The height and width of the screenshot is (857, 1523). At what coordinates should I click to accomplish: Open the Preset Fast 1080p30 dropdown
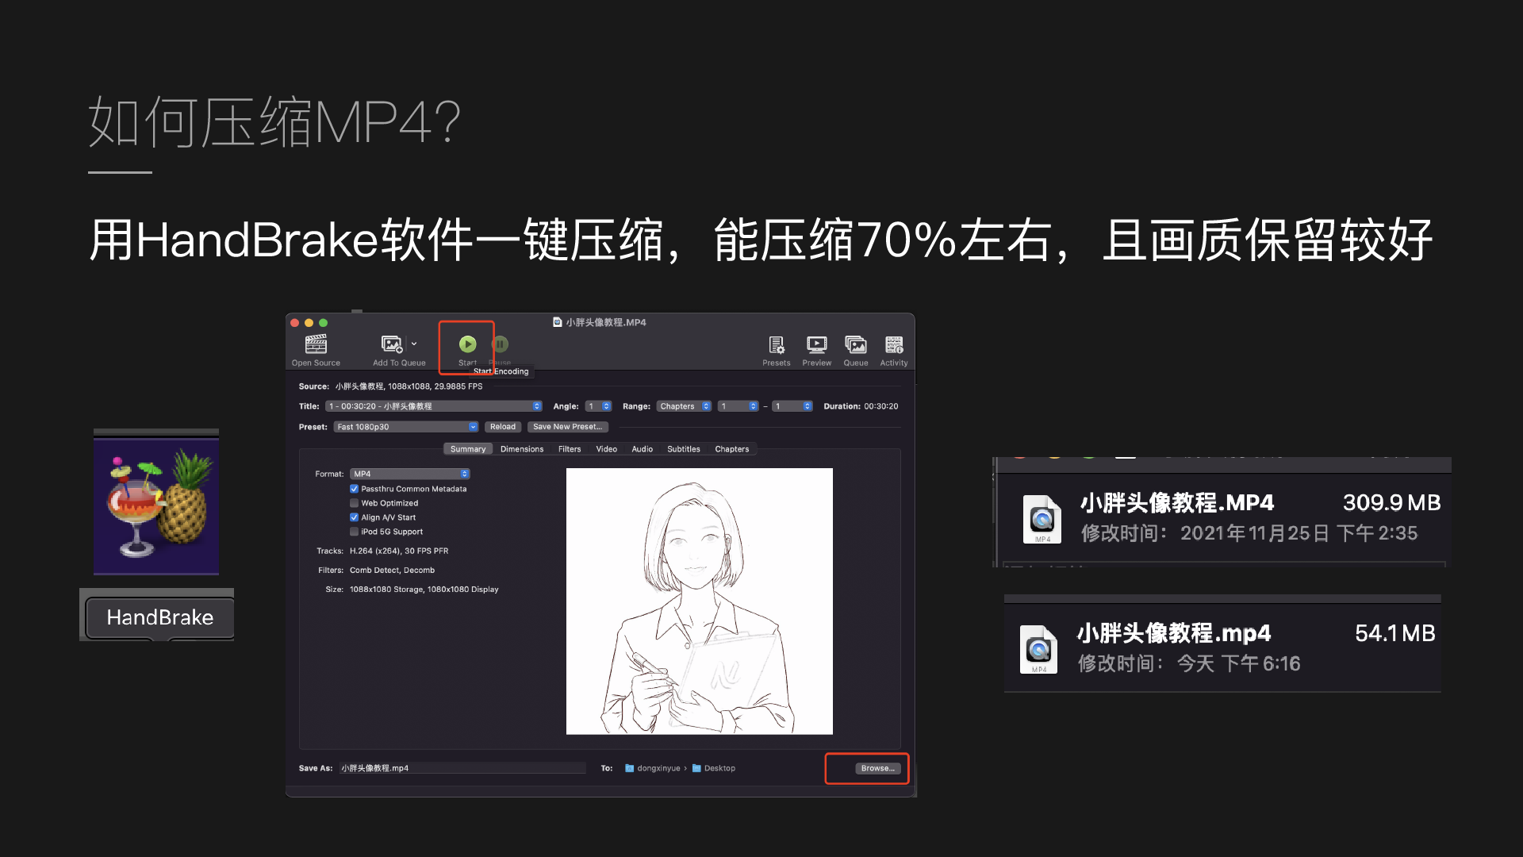point(406,427)
